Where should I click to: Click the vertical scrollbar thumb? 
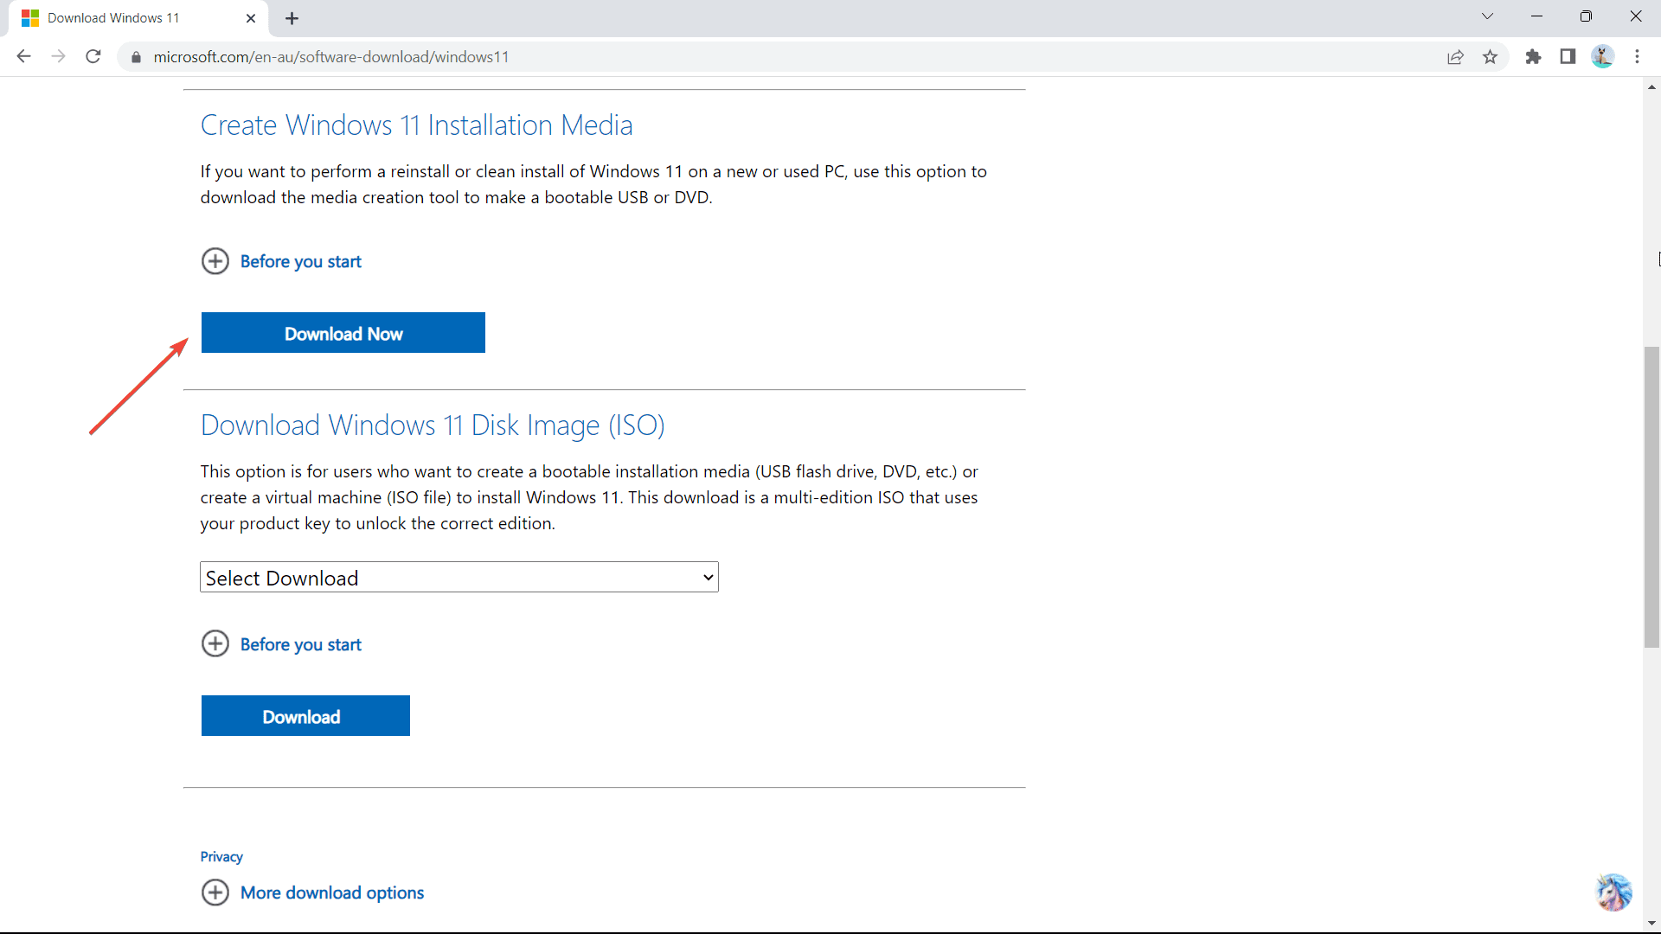[x=1651, y=497]
